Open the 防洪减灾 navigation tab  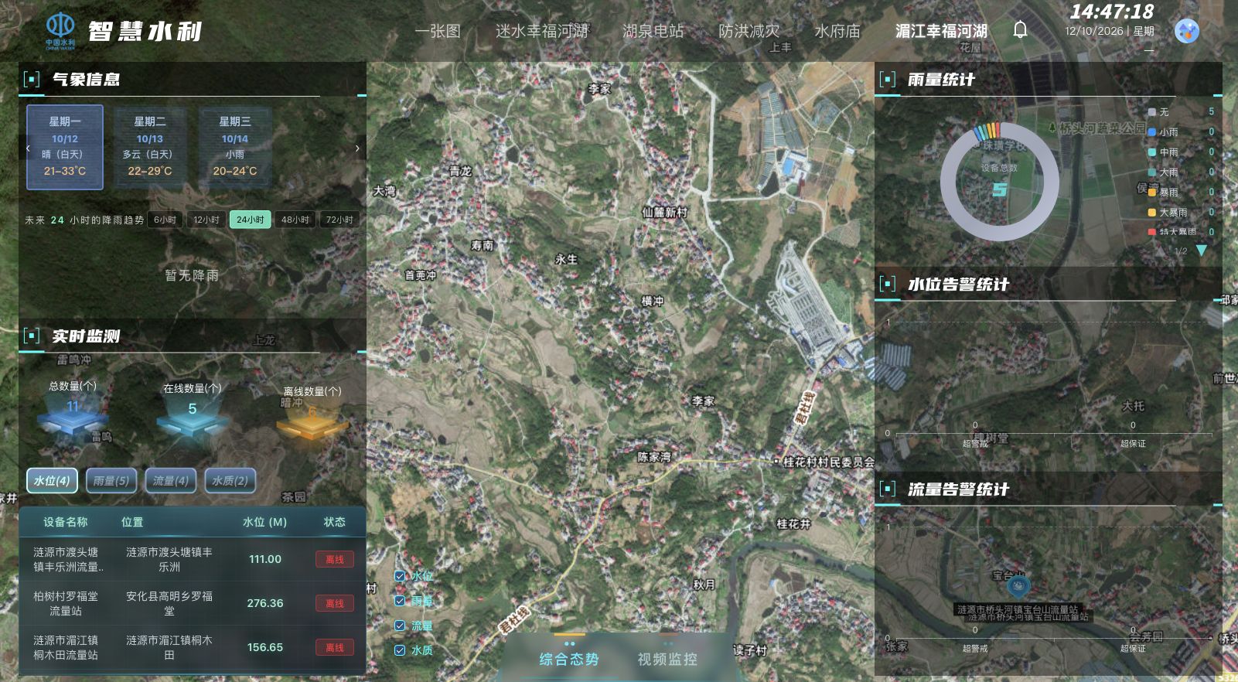[749, 31]
